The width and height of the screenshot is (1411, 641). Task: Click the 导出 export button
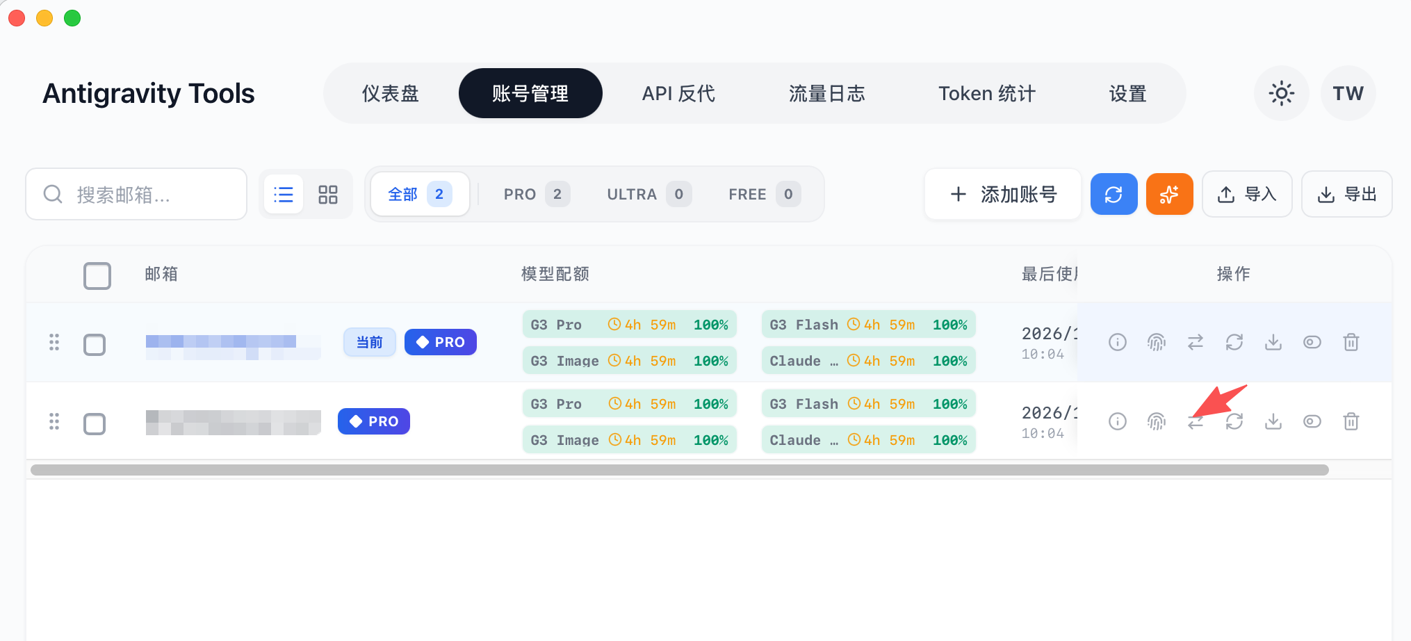1347,194
